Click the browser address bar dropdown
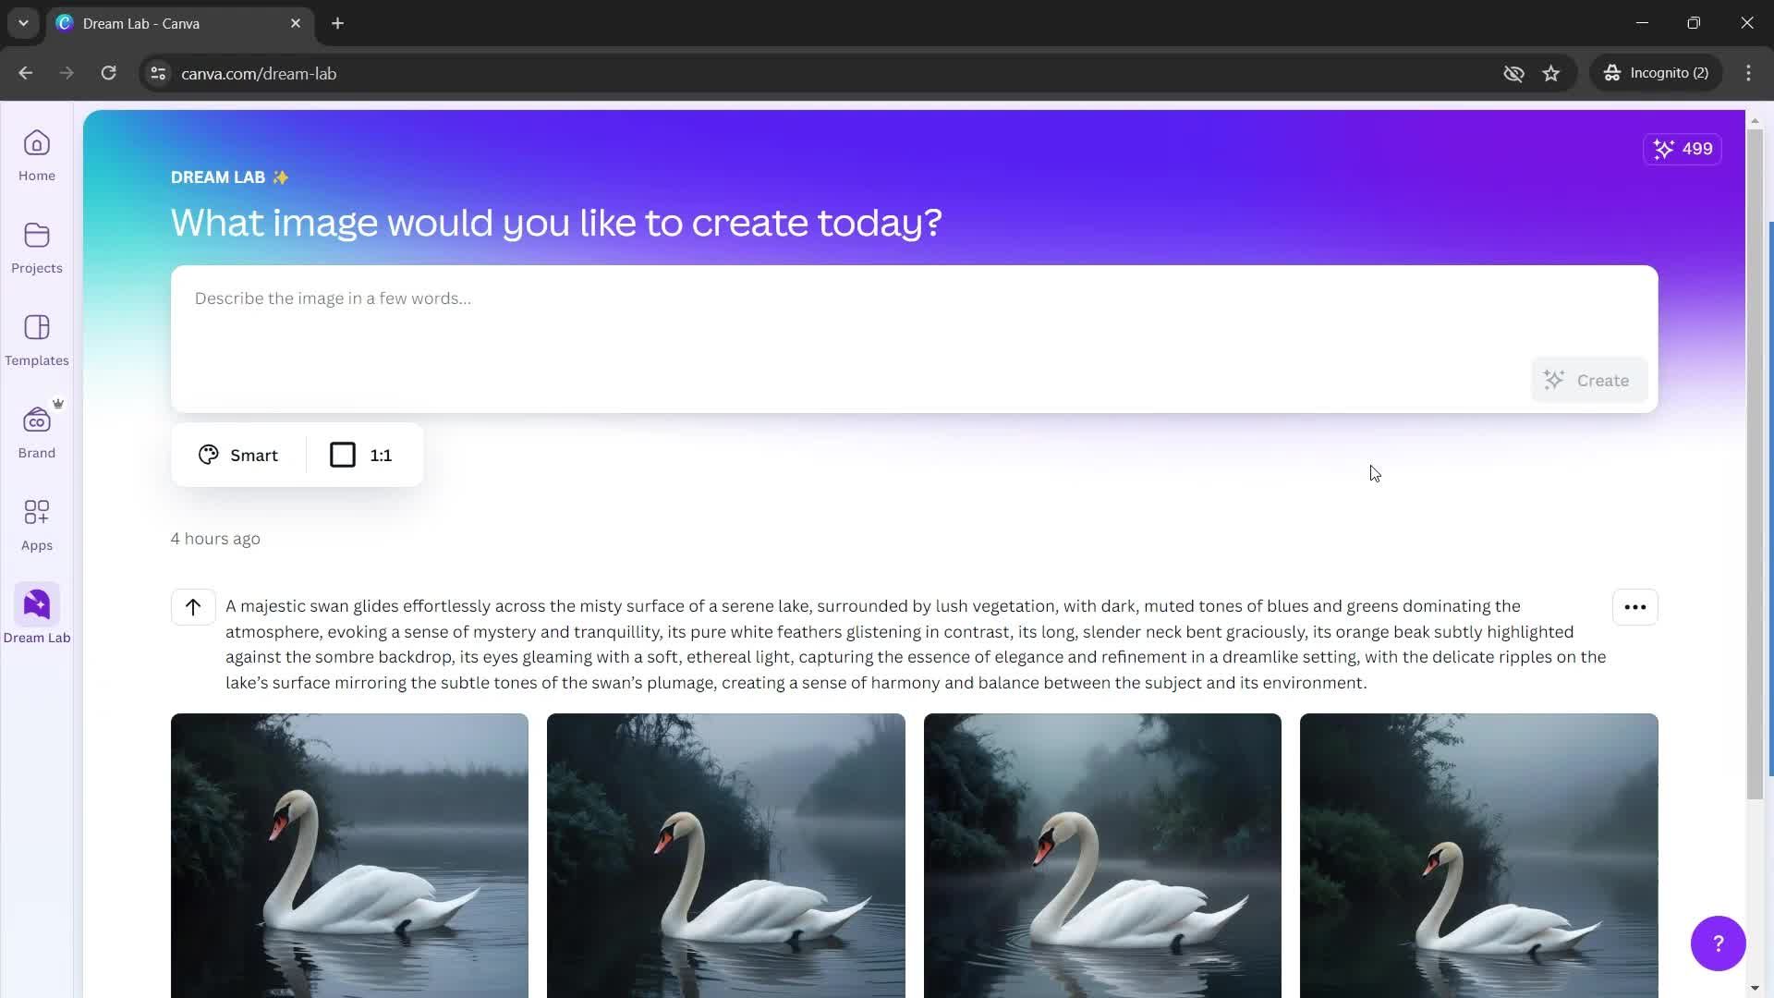The height and width of the screenshot is (998, 1774). [22, 23]
